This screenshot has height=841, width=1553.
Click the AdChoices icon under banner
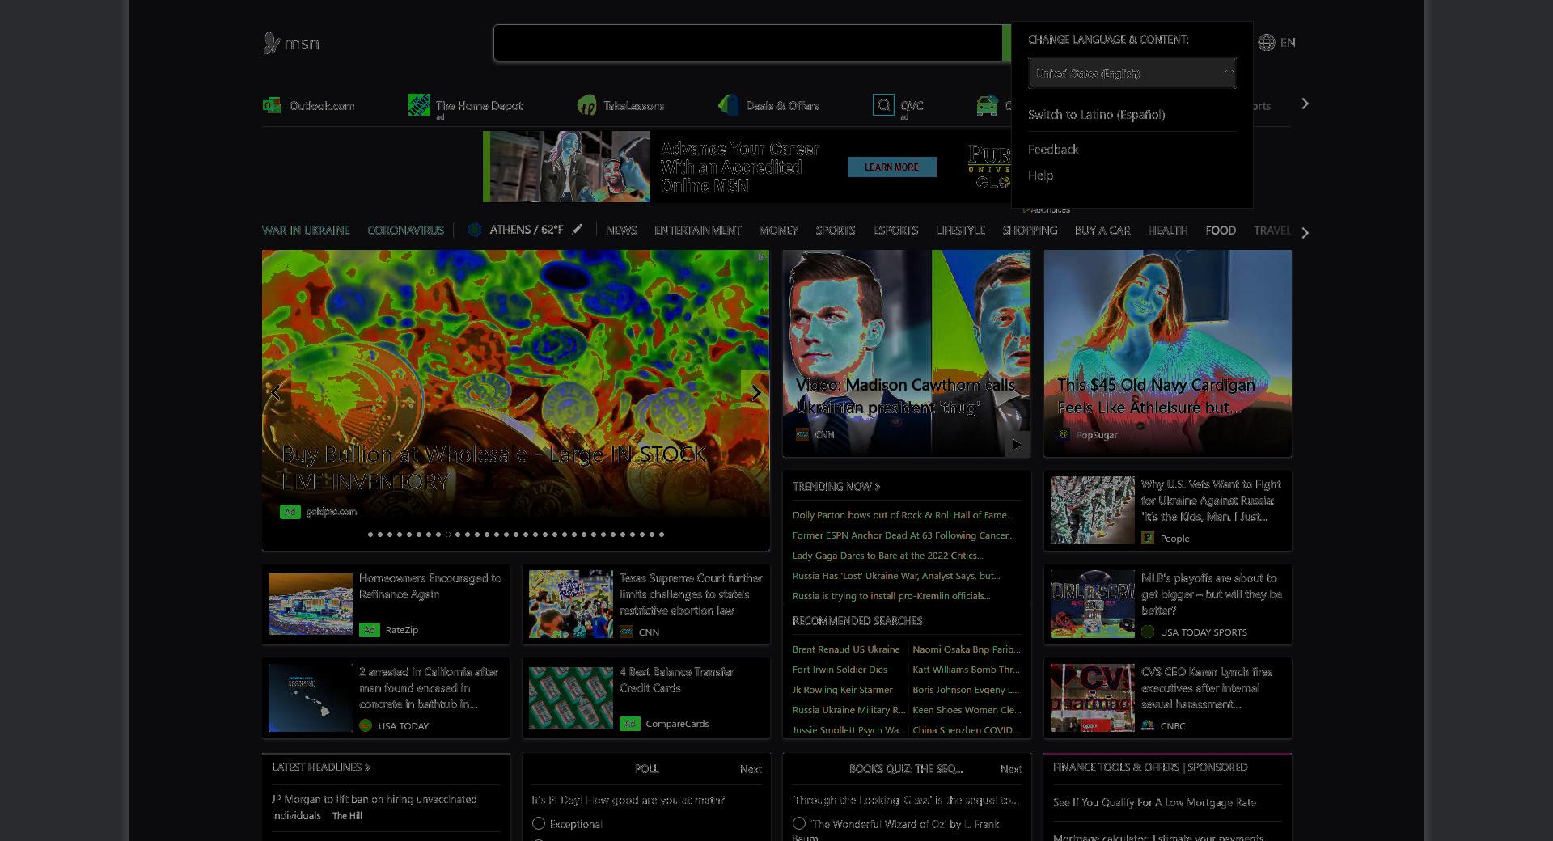pyautogui.click(x=1027, y=209)
